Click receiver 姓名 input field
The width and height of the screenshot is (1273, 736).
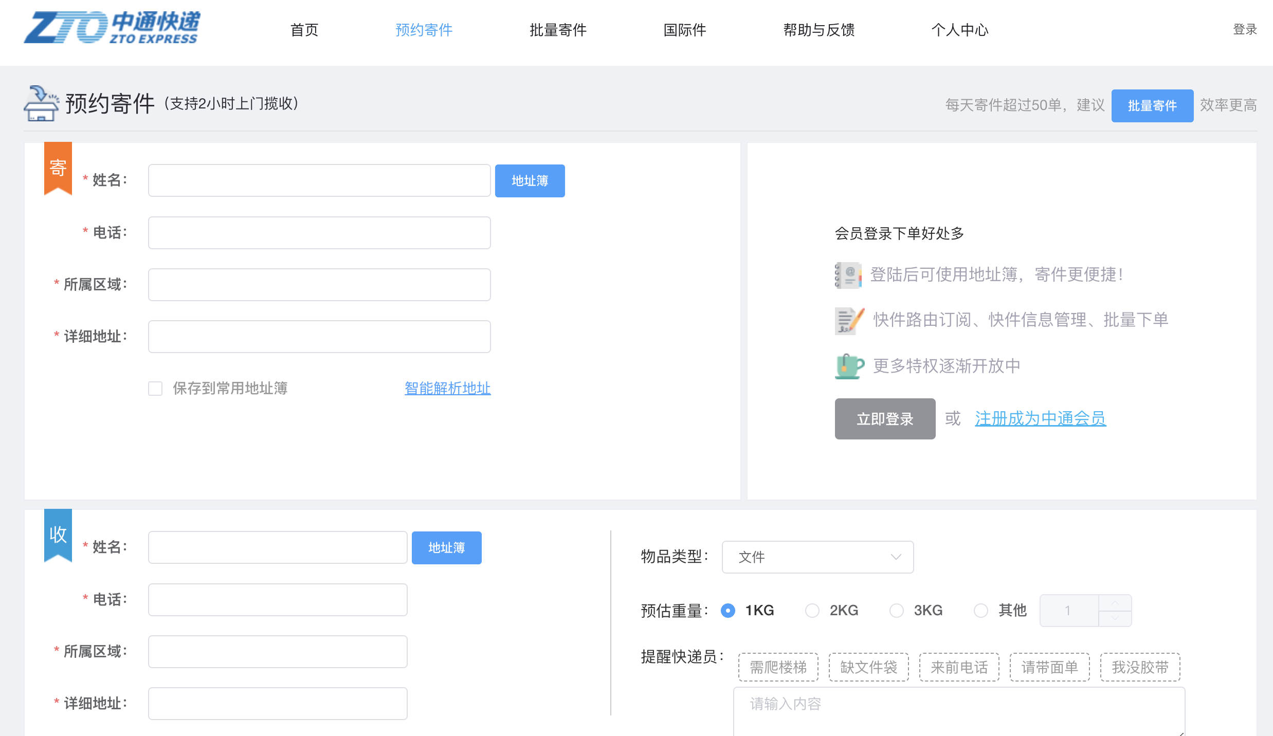[x=278, y=547]
